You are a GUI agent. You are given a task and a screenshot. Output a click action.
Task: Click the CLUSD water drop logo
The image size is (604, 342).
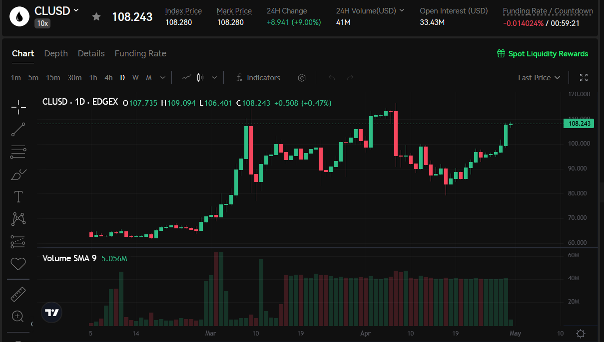[19, 16]
